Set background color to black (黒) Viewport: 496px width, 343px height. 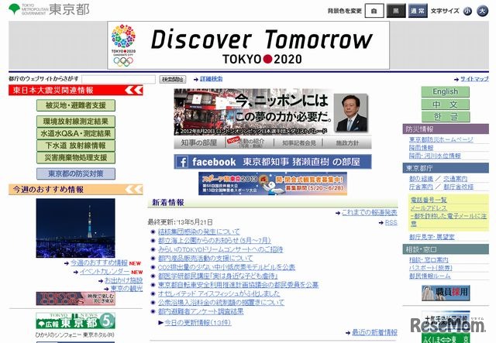click(x=396, y=11)
